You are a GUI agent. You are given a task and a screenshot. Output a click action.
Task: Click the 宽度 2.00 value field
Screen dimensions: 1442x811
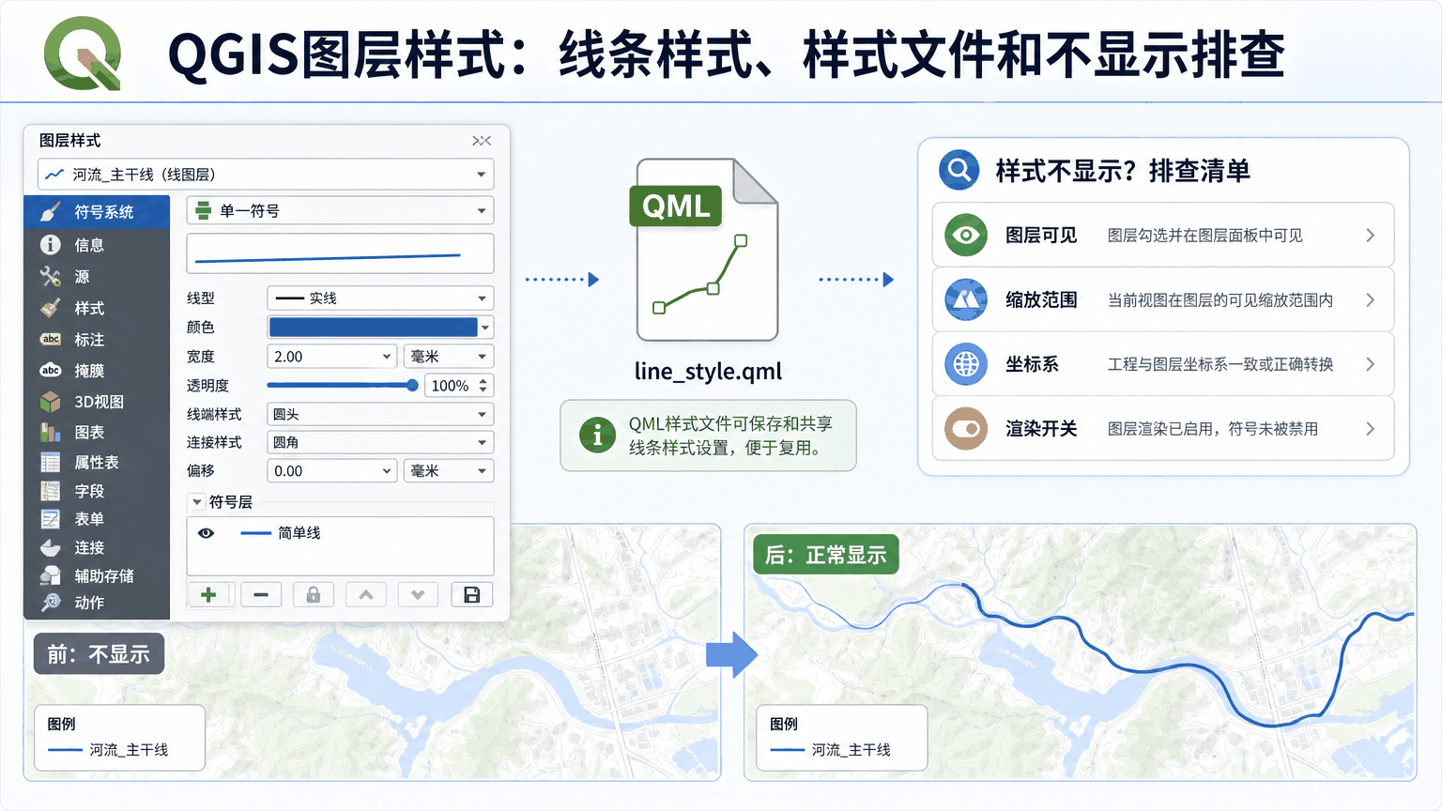pos(332,357)
